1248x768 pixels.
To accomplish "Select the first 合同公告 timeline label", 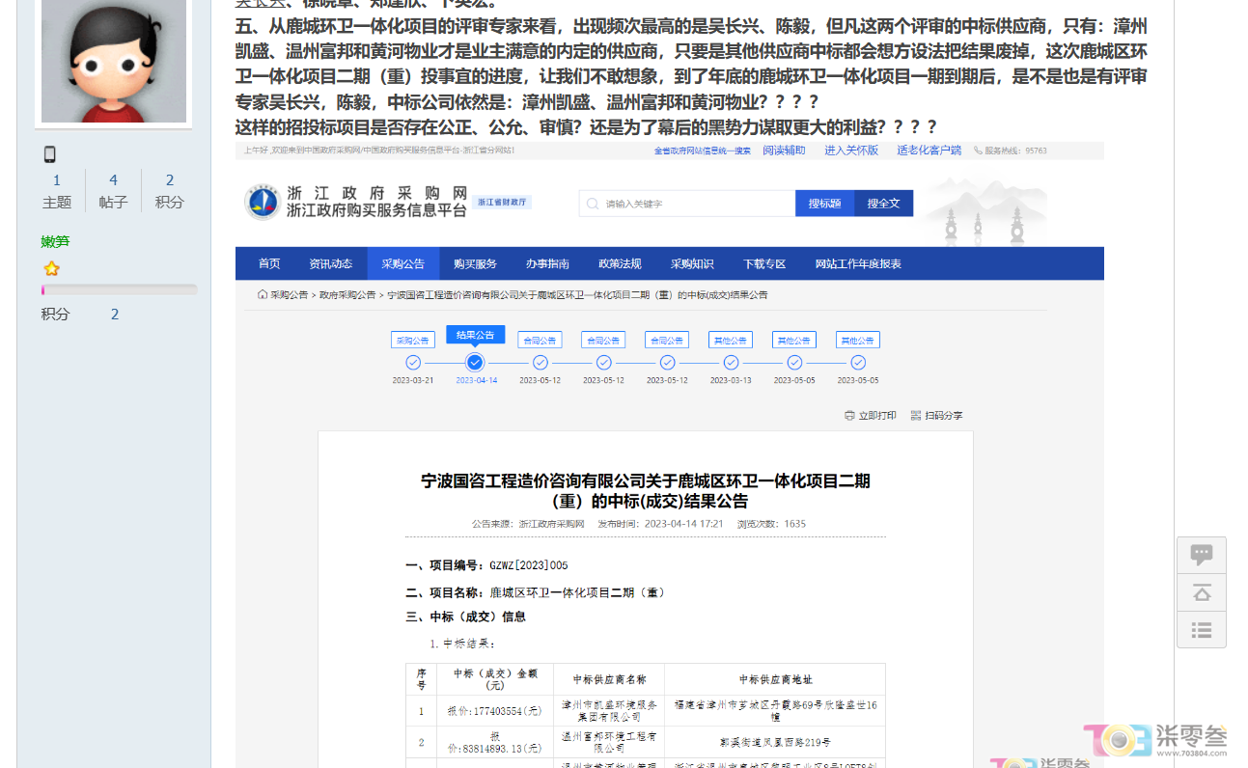I will tap(540, 341).
